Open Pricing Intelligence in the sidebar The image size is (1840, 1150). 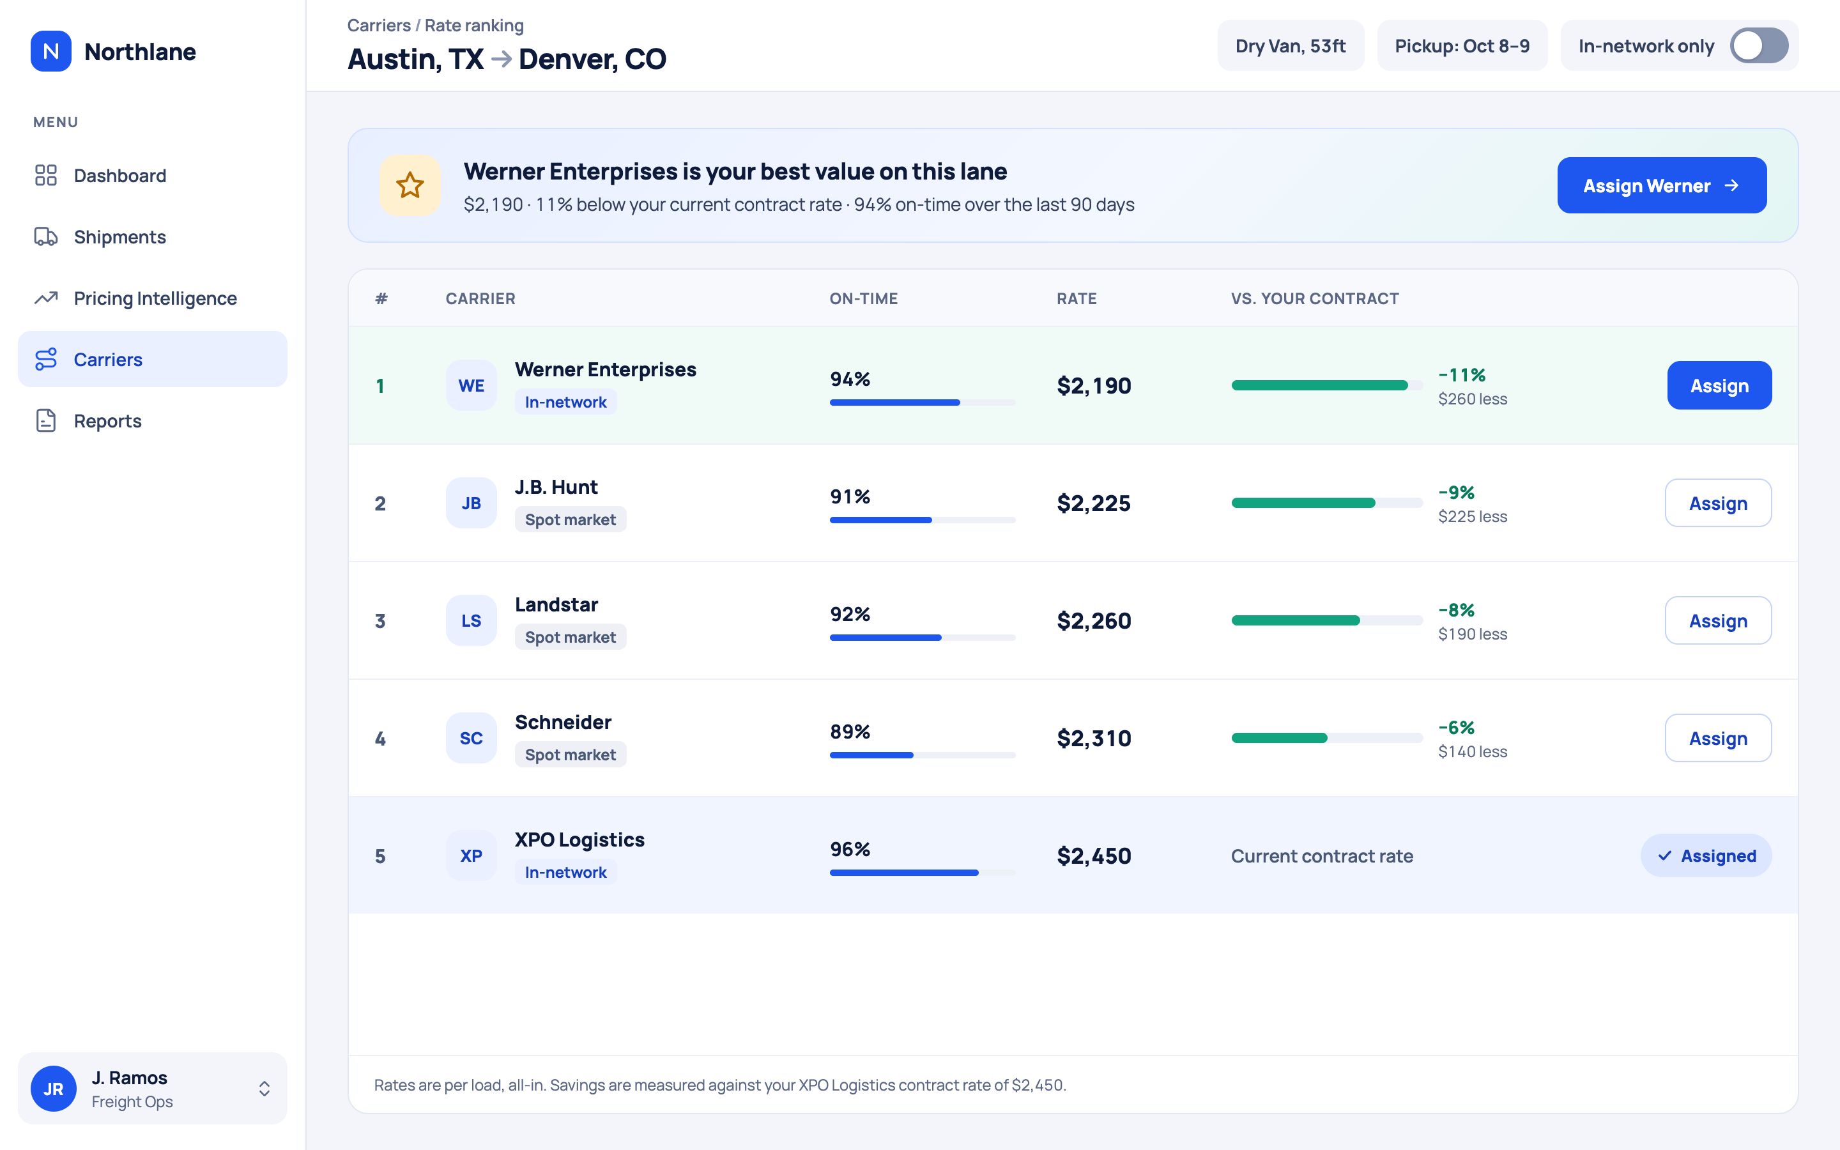[152, 298]
